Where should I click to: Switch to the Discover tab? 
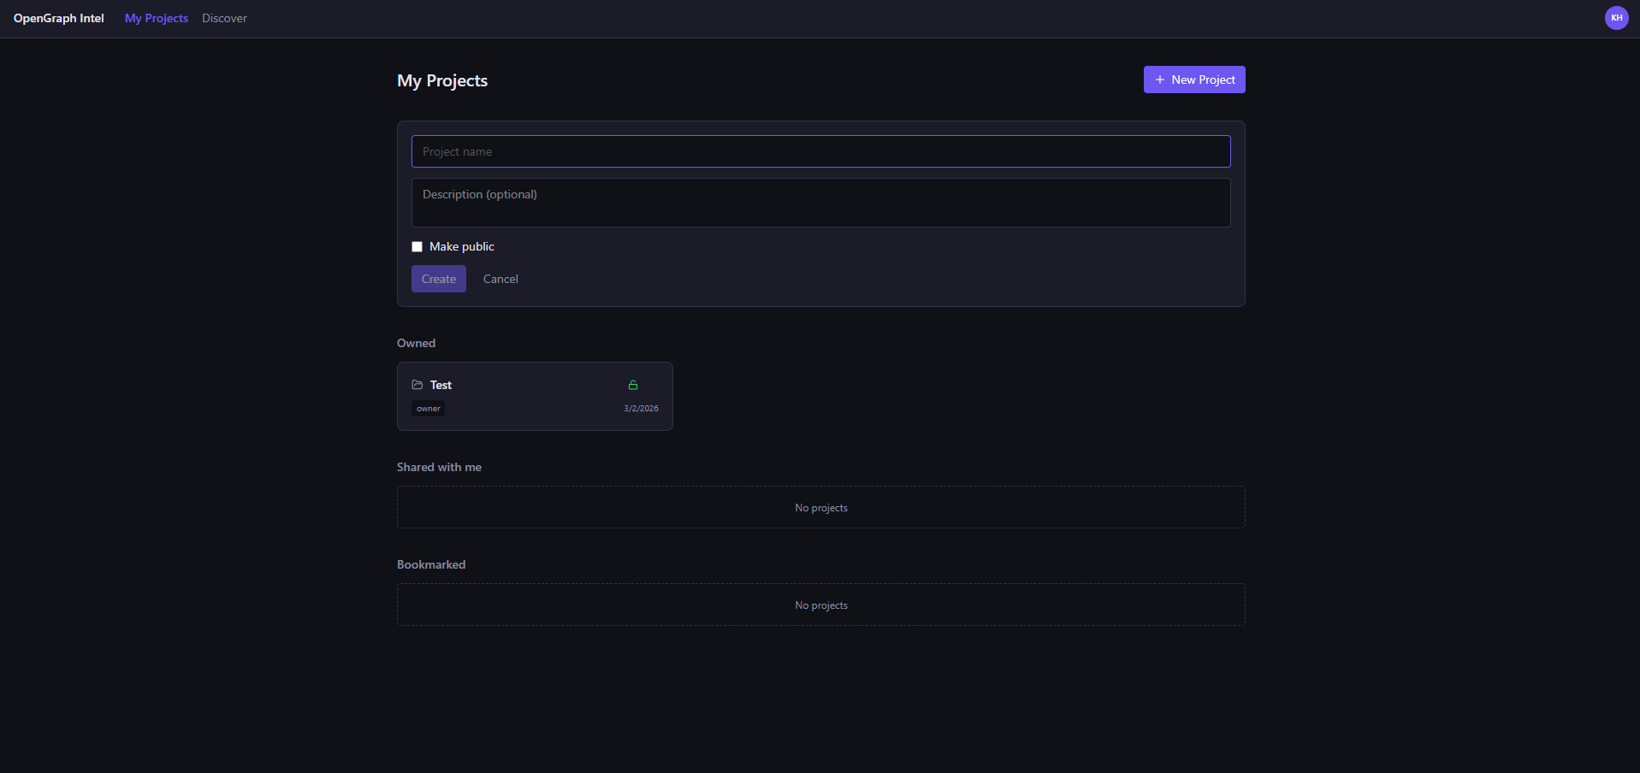coord(223,18)
